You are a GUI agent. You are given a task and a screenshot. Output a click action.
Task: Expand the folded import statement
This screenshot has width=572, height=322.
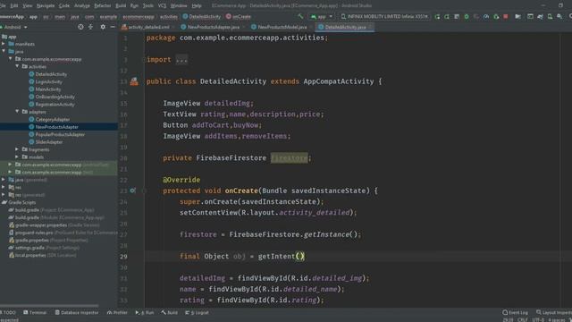coord(181,60)
